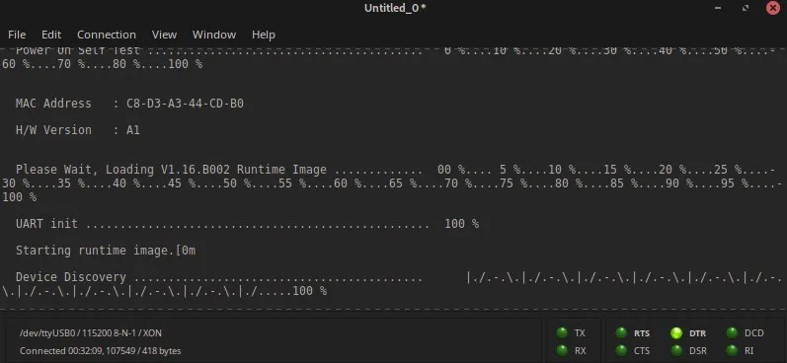Toggle the RTS label button
787x363 pixels.
[642, 333]
